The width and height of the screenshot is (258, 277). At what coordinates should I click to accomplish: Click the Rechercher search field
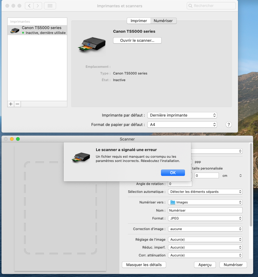pos(211,6)
